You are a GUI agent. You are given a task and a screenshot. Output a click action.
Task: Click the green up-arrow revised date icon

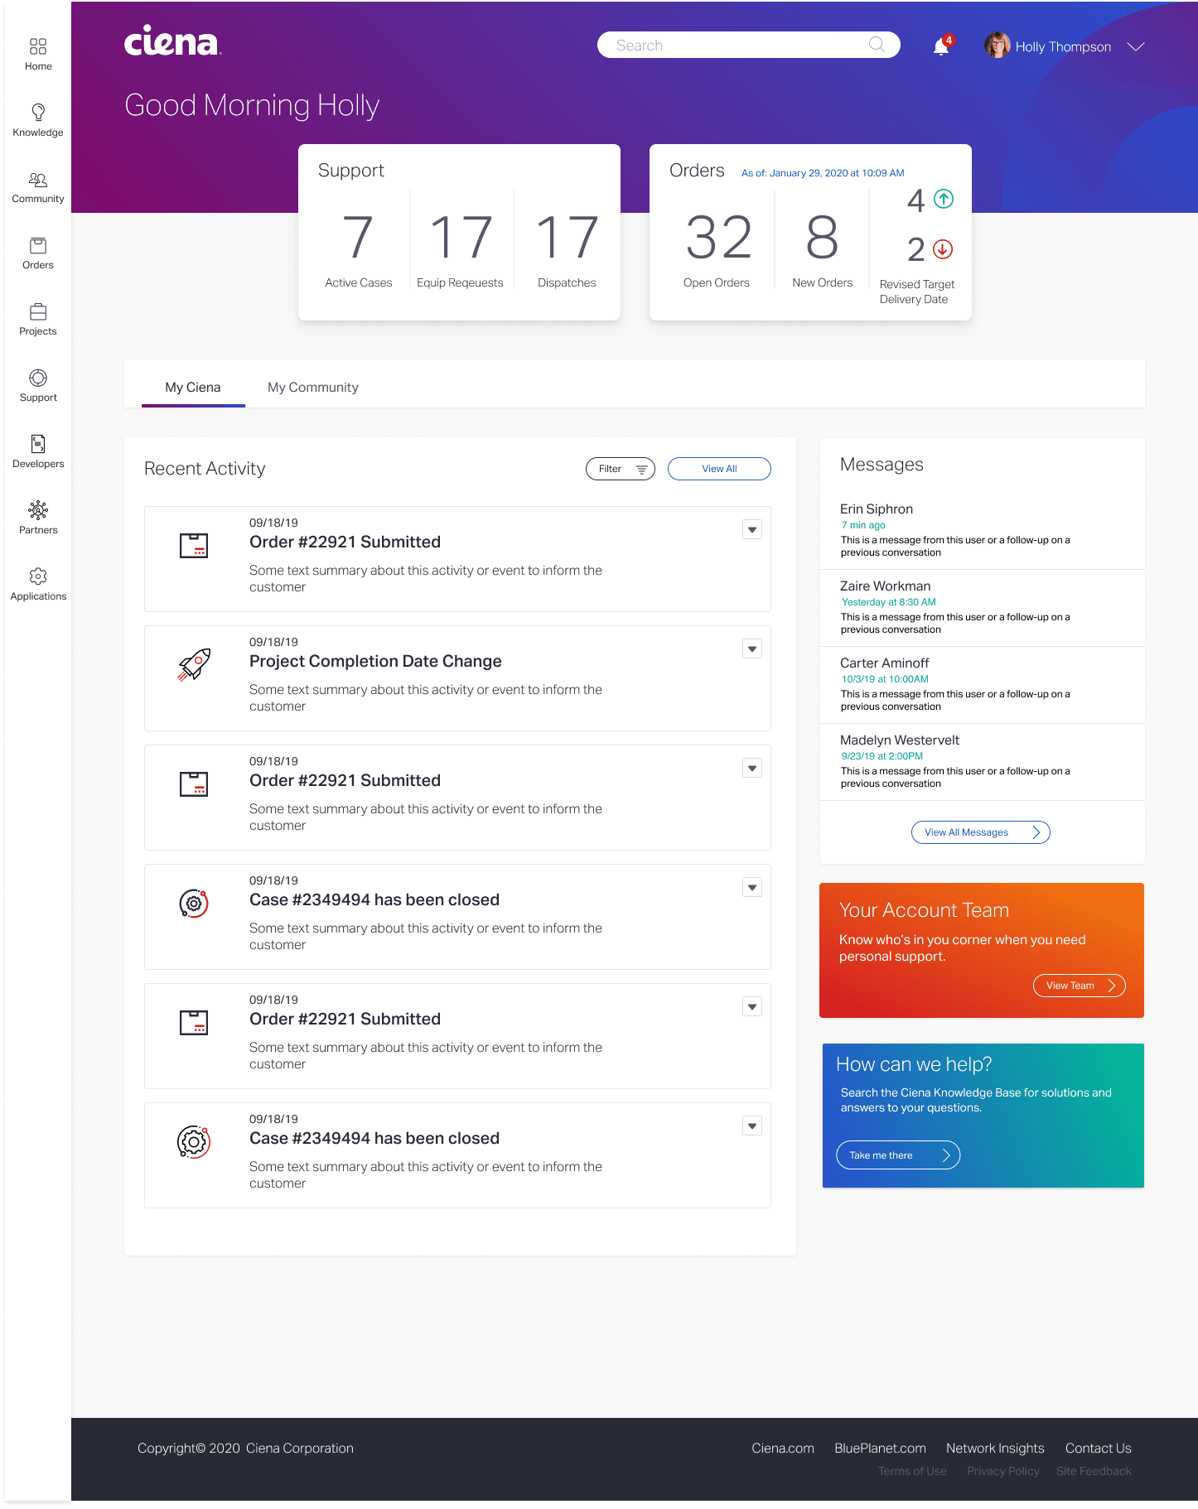click(944, 199)
